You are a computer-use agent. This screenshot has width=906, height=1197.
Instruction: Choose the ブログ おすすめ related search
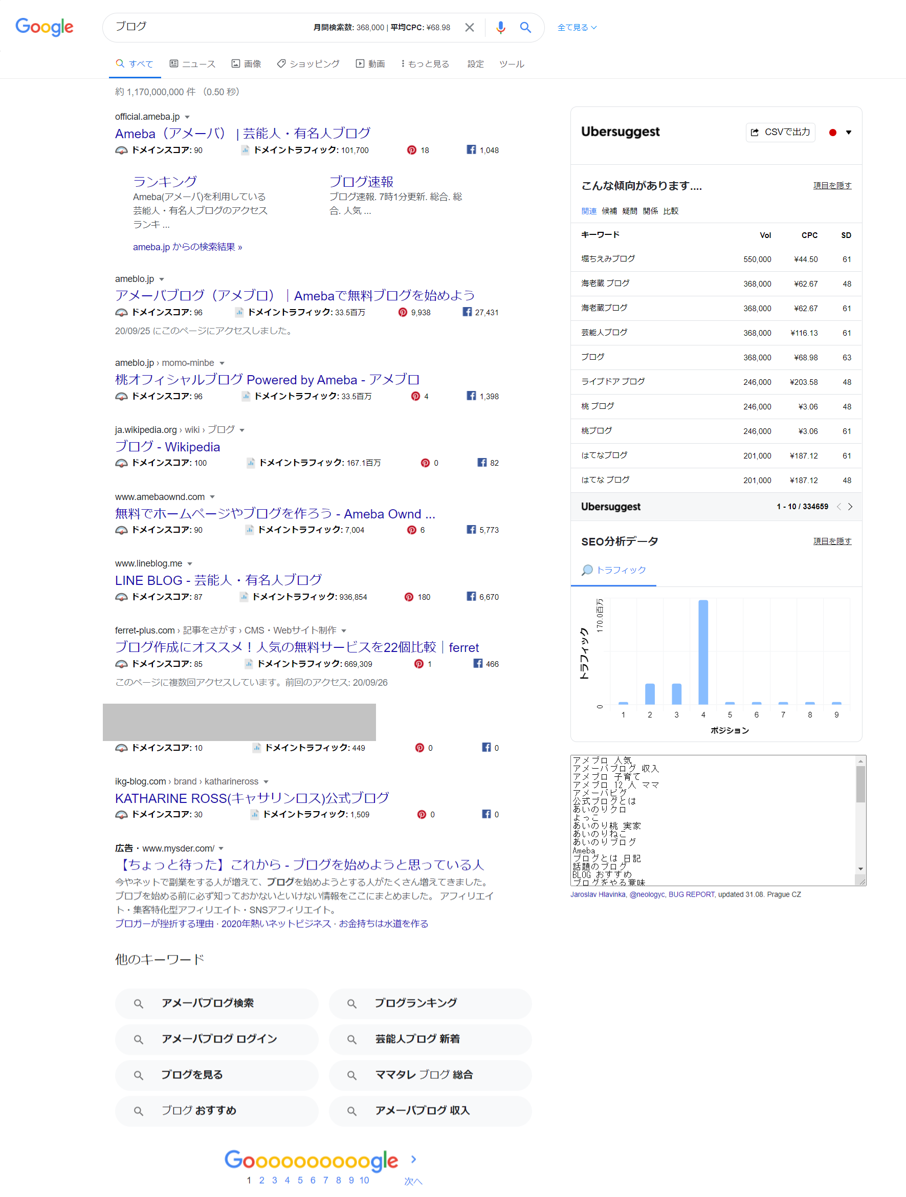[216, 1111]
